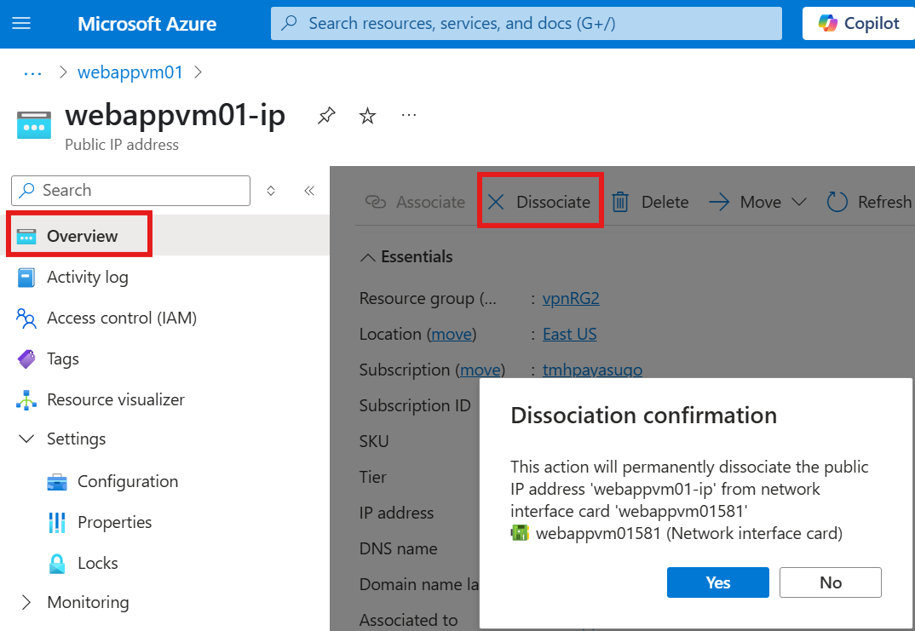Open Activity log
The height and width of the screenshot is (631, 915).
(x=88, y=277)
